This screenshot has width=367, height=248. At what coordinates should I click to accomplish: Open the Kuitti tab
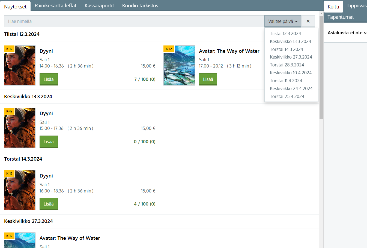[x=333, y=7]
